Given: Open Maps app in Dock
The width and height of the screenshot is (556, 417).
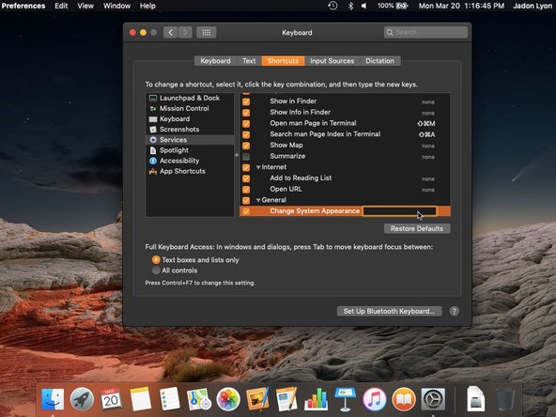Looking at the screenshot, I should coord(199,399).
